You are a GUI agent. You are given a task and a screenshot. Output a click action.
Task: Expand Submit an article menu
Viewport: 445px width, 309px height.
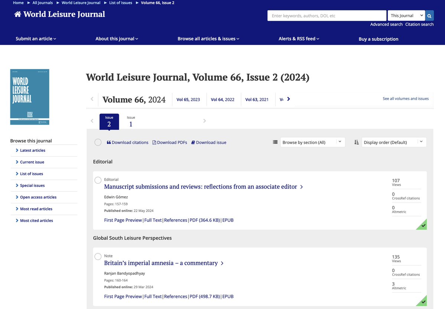(36, 39)
